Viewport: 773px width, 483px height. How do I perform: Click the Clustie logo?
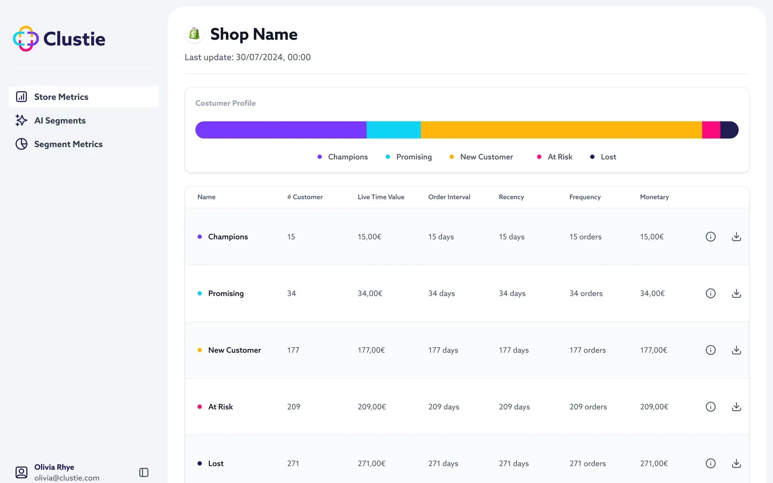pyautogui.click(x=59, y=39)
